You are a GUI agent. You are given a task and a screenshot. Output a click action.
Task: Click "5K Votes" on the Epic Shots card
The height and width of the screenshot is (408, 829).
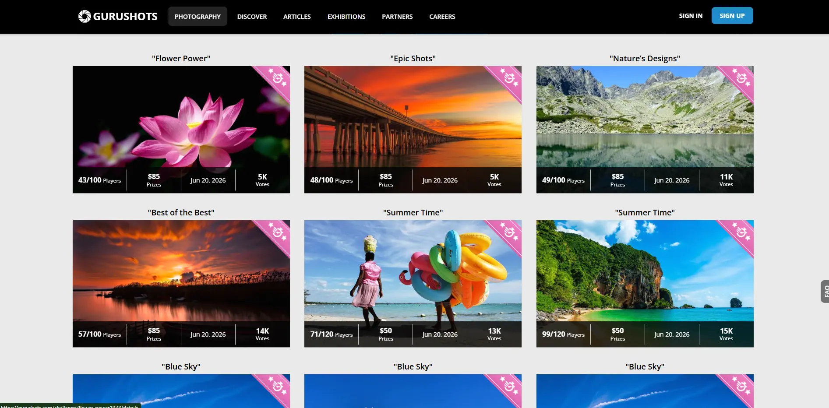click(x=494, y=180)
